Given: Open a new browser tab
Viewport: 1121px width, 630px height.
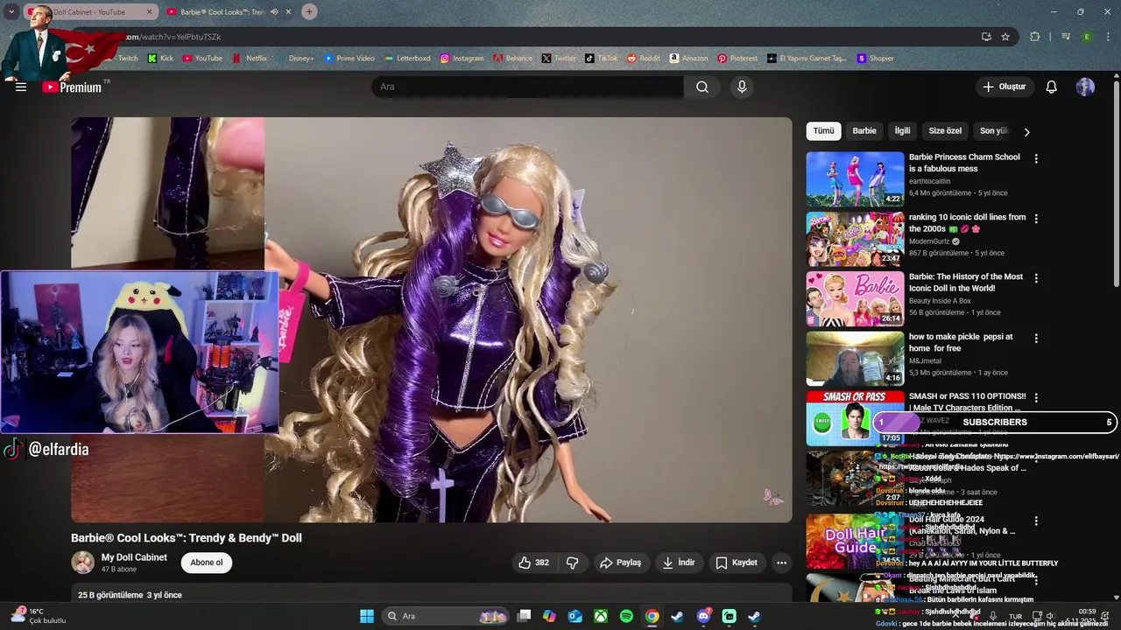Looking at the screenshot, I should pyautogui.click(x=309, y=12).
